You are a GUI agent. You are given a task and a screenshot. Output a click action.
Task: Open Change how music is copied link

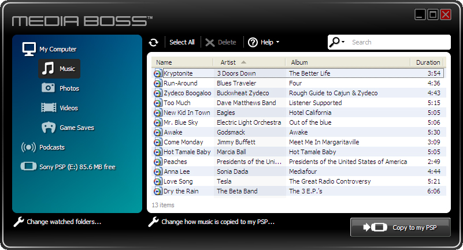pyautogui.click(x=218, y=222)
